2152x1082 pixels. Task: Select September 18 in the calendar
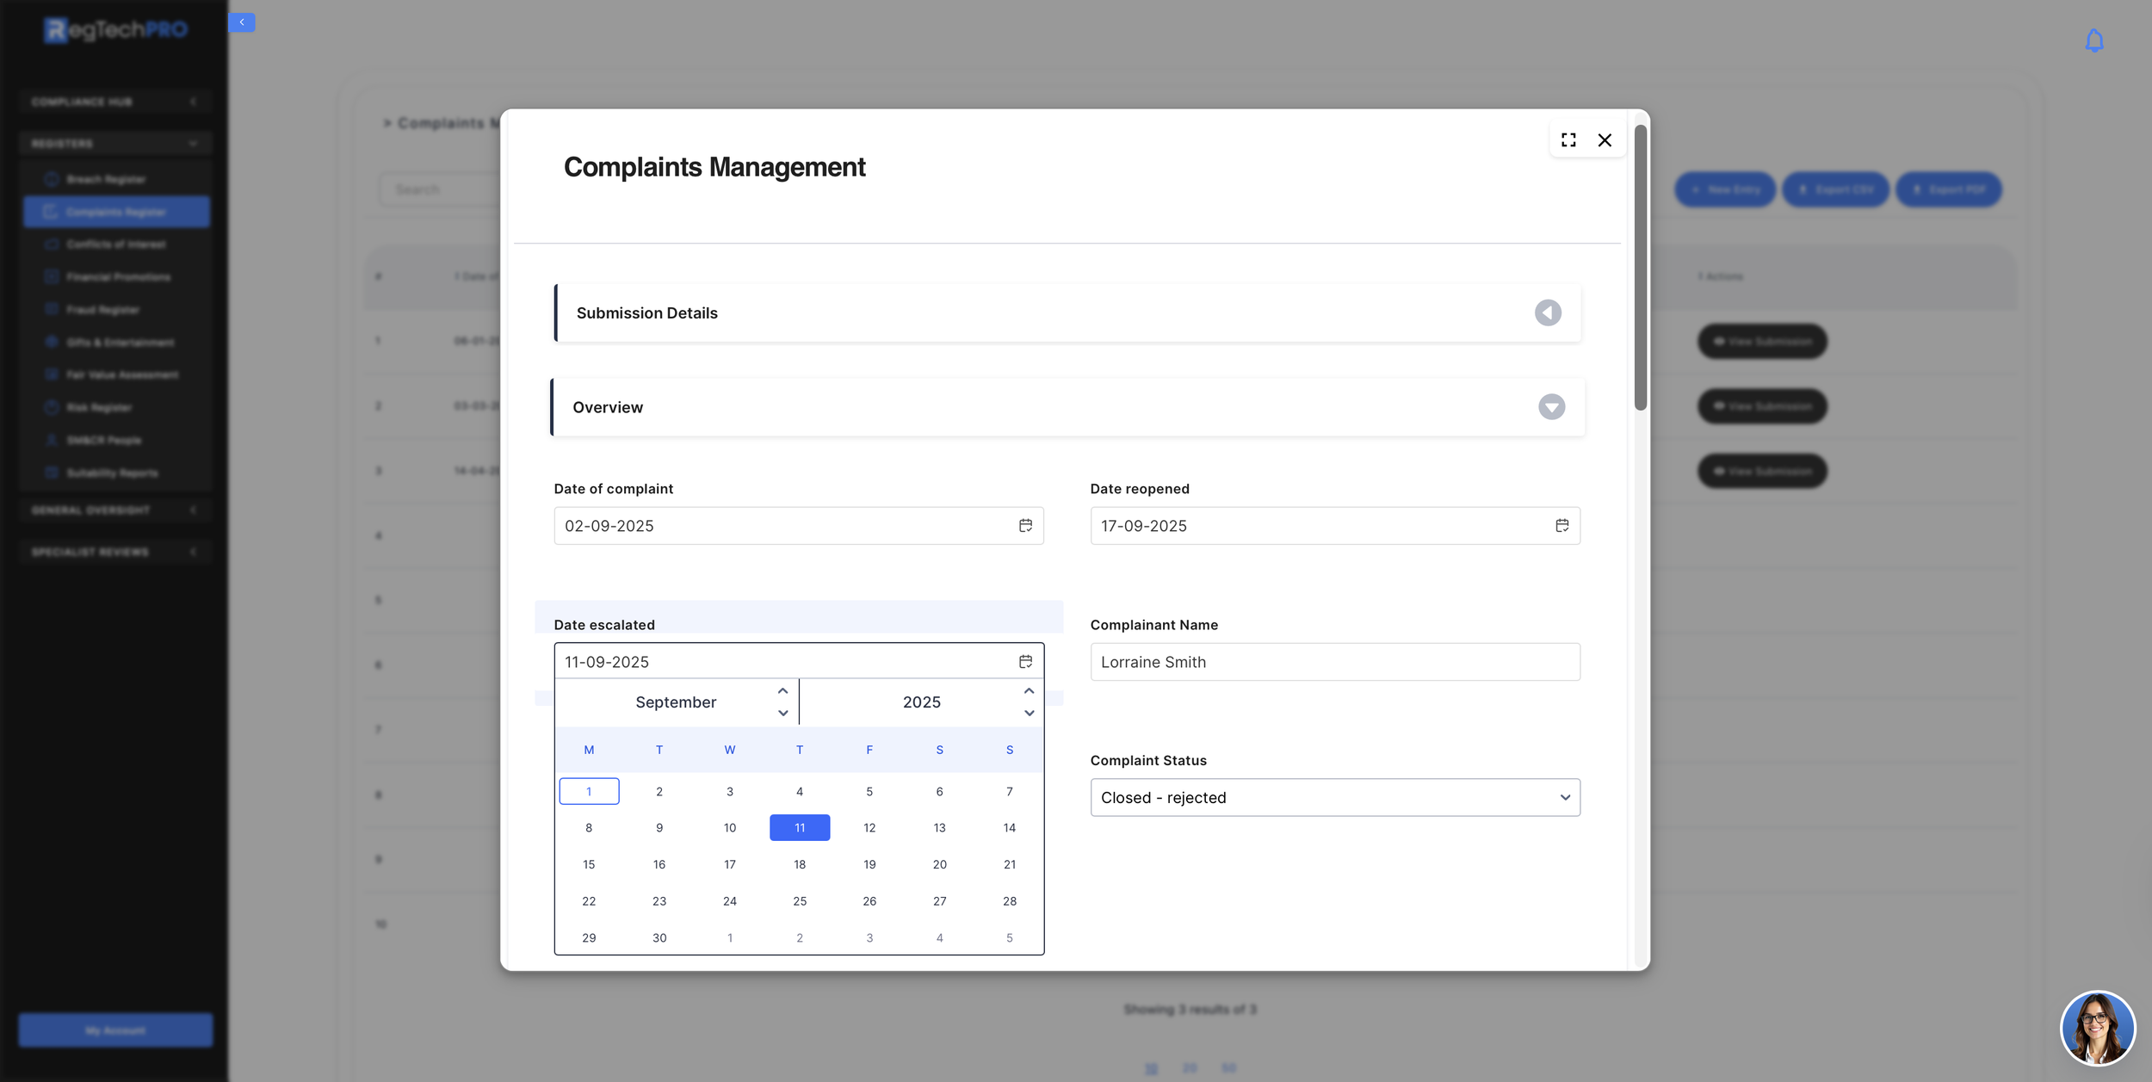pyautogui.click(x=800, y=864)
